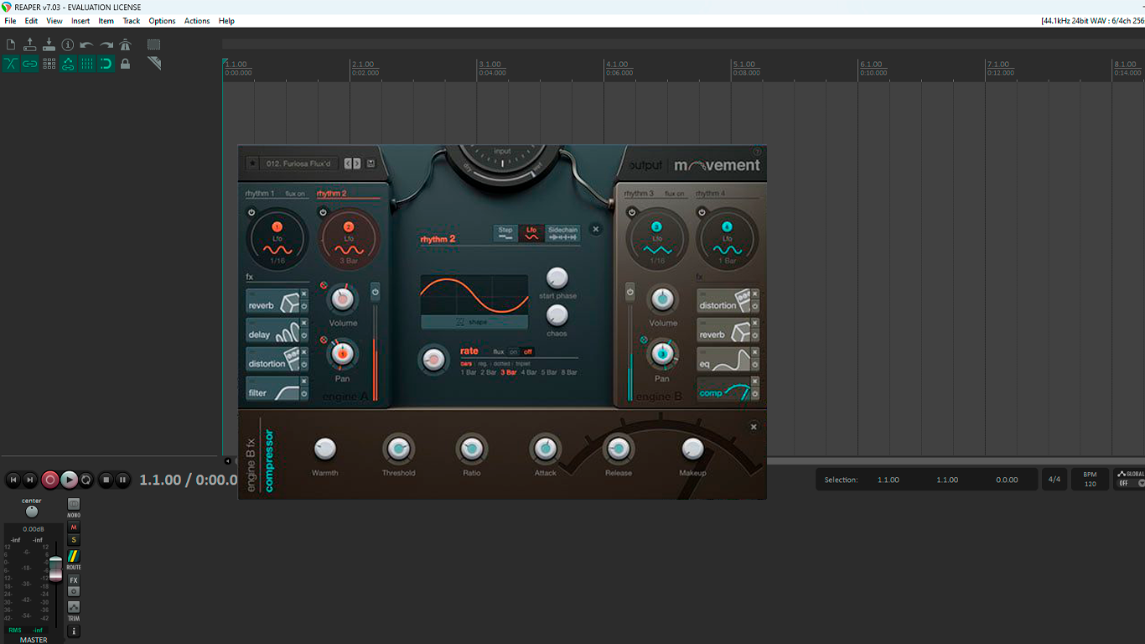The height and width of the screenshot is (644, 1145).
Task: Click the open project upload-arrow icon
Action: pos(30,44)
